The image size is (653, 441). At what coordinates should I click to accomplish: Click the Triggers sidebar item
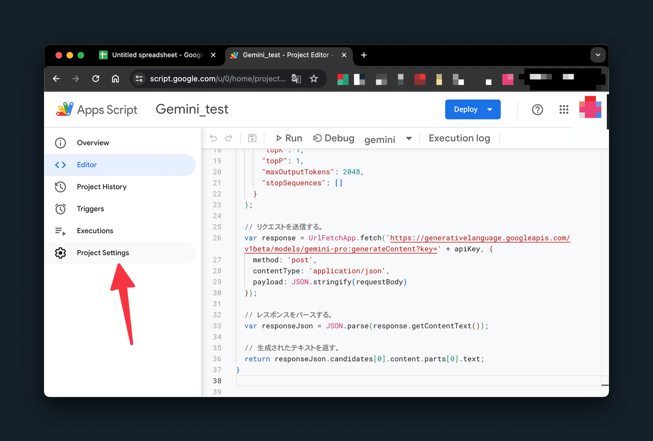click(x=120, y=209)
